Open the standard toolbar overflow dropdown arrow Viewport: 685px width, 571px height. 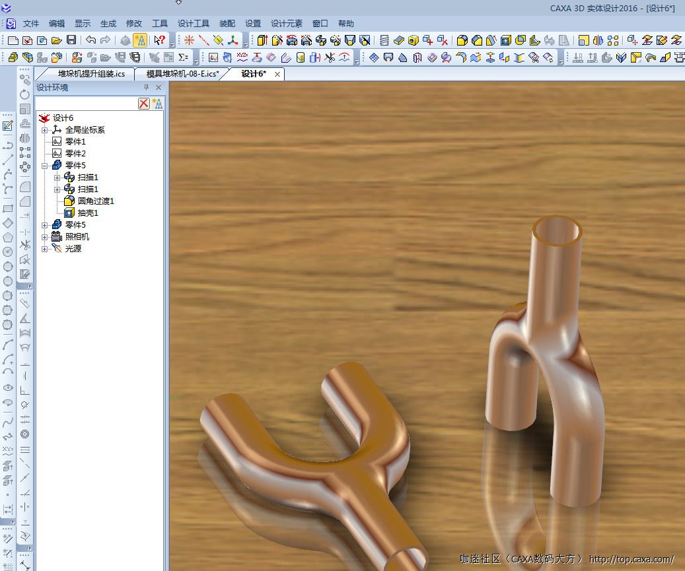pos(172,44)
